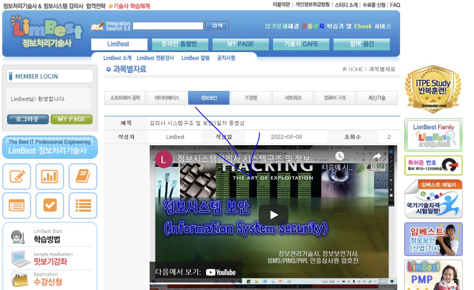This screenshot has height=290, width=474.
Task: Switch to the 데이터베이스 subject tab
Action: coord(167,98)
